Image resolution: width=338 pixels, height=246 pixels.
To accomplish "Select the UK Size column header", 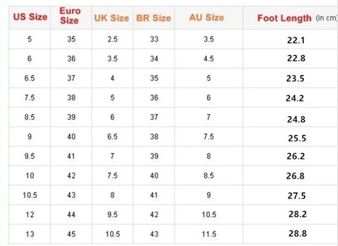I will [112, 18].
